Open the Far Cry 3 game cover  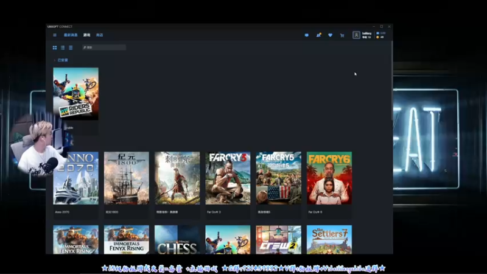click(x=228, y=178)
